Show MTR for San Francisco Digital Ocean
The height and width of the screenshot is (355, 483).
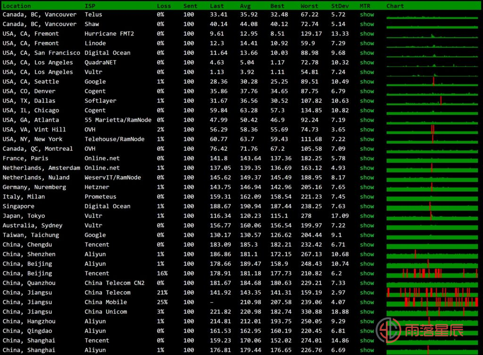[367, 53]
